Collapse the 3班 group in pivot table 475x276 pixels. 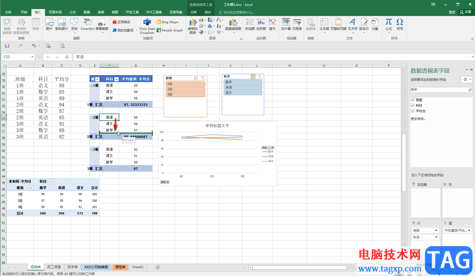click(91, 150)
